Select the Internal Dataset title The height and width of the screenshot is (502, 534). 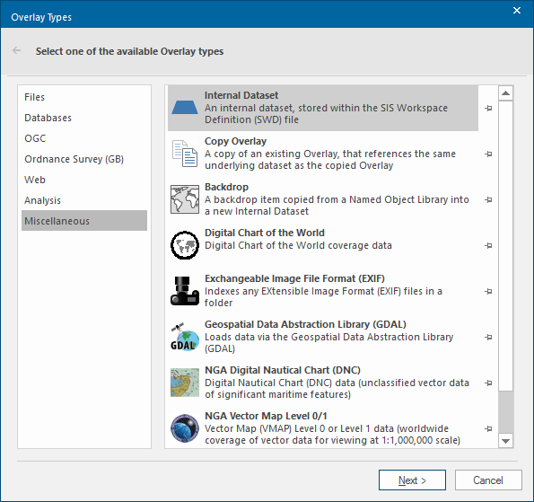coord(241,95)
